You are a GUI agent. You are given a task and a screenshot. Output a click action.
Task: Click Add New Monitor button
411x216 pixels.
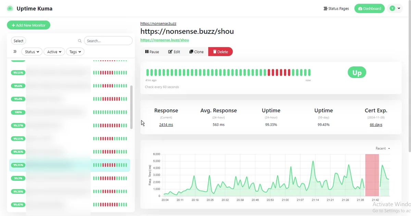point(28,25)
